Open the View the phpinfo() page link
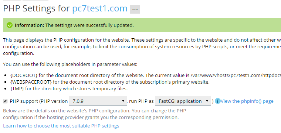This screenshot has width=281, height=133. 247,101
